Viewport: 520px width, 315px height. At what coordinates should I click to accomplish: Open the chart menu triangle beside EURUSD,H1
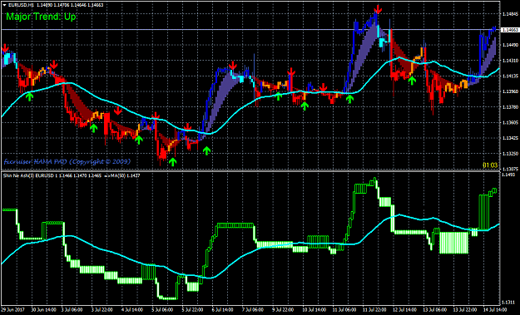(4, 5)
